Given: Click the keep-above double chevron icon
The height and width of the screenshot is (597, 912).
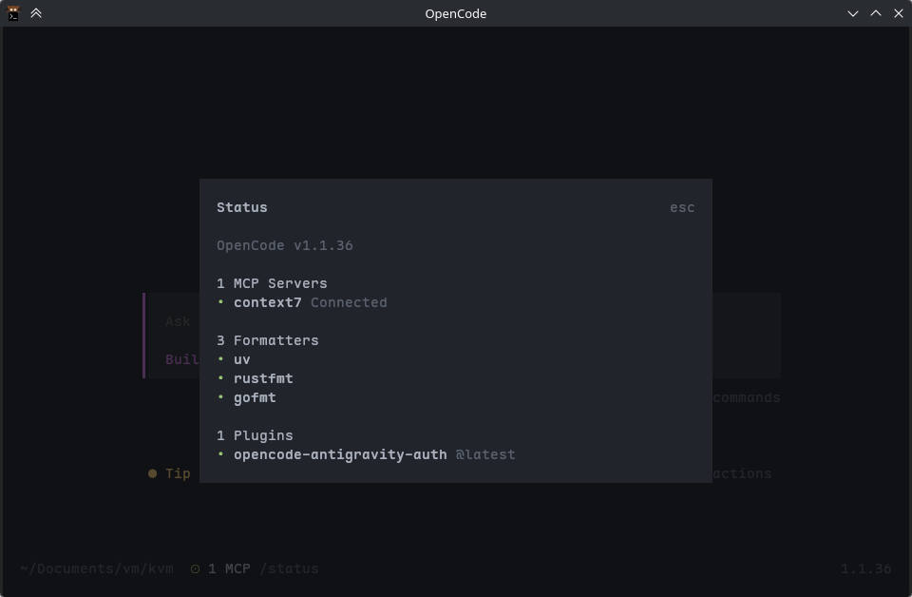Looking at the screenshot, I should [x=36, y=12].
